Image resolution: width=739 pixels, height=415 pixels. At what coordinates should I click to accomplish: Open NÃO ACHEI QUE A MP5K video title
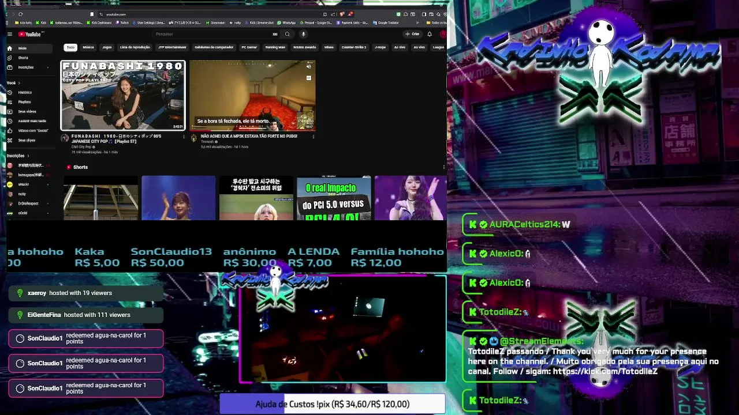249,136
